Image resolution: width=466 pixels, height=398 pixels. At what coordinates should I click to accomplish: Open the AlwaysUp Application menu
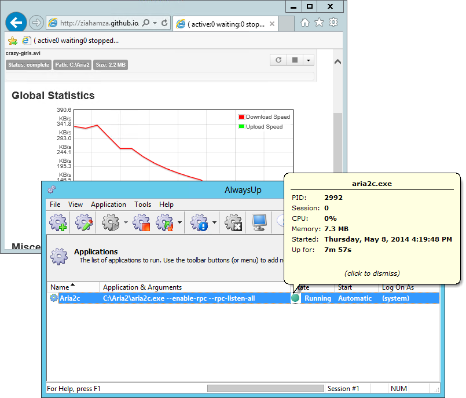coord(108,205)
